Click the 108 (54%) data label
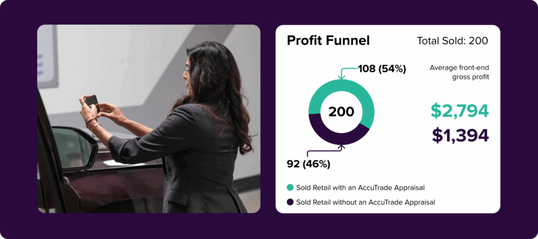This screenshot has height=239, width=538. click(x=382, y=69)
